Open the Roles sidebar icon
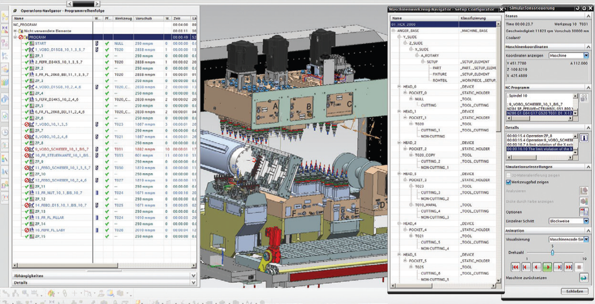The image size is (595, 304). pyautogui.click(x=5, y=185)
